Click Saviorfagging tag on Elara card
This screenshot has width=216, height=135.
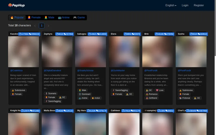click(120, 90)
